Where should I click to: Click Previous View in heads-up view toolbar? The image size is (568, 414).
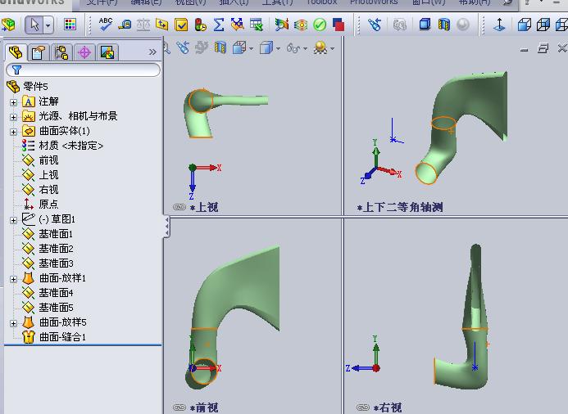point(183,47)
